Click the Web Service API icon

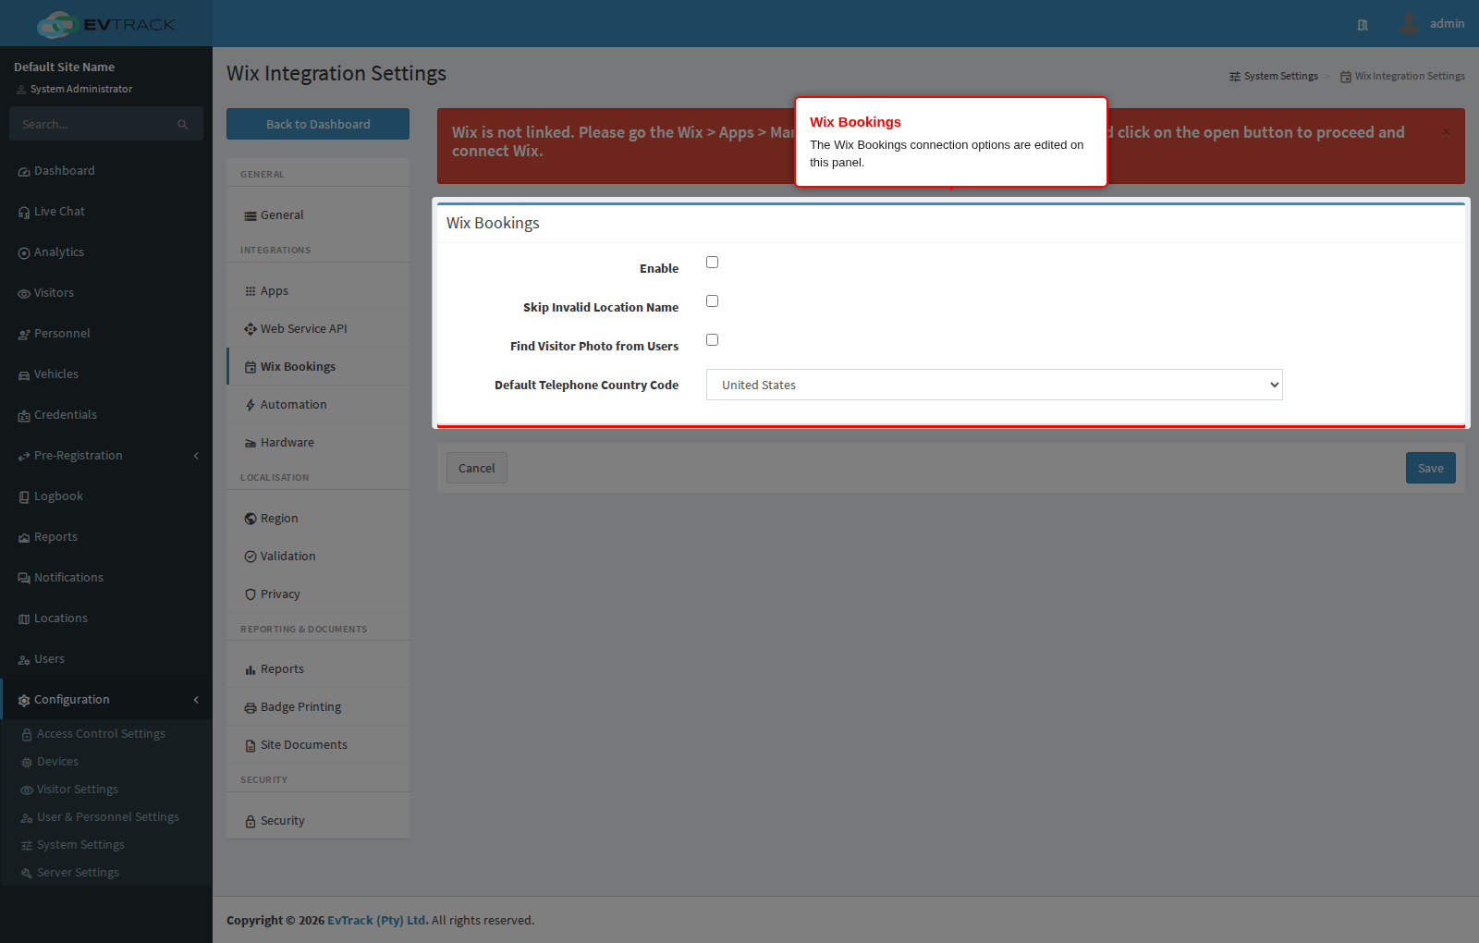(x=251, y=329)
